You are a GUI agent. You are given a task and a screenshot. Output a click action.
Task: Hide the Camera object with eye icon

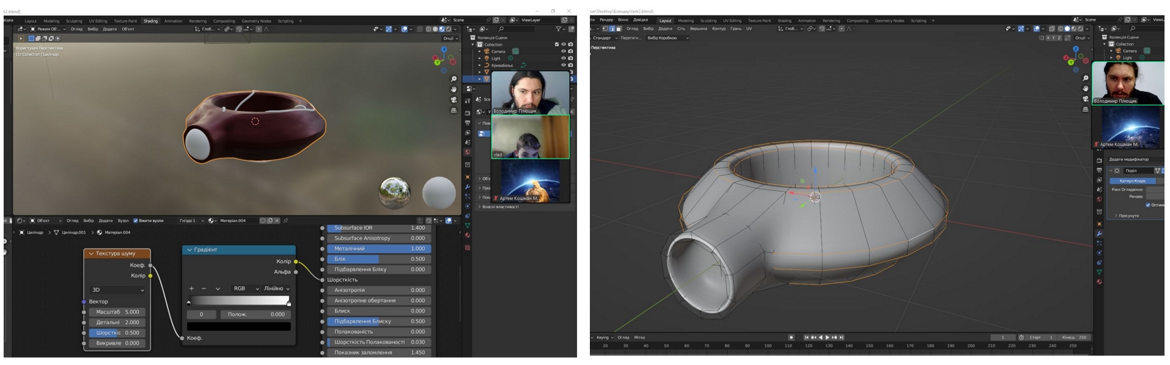[x=563, y=51]
